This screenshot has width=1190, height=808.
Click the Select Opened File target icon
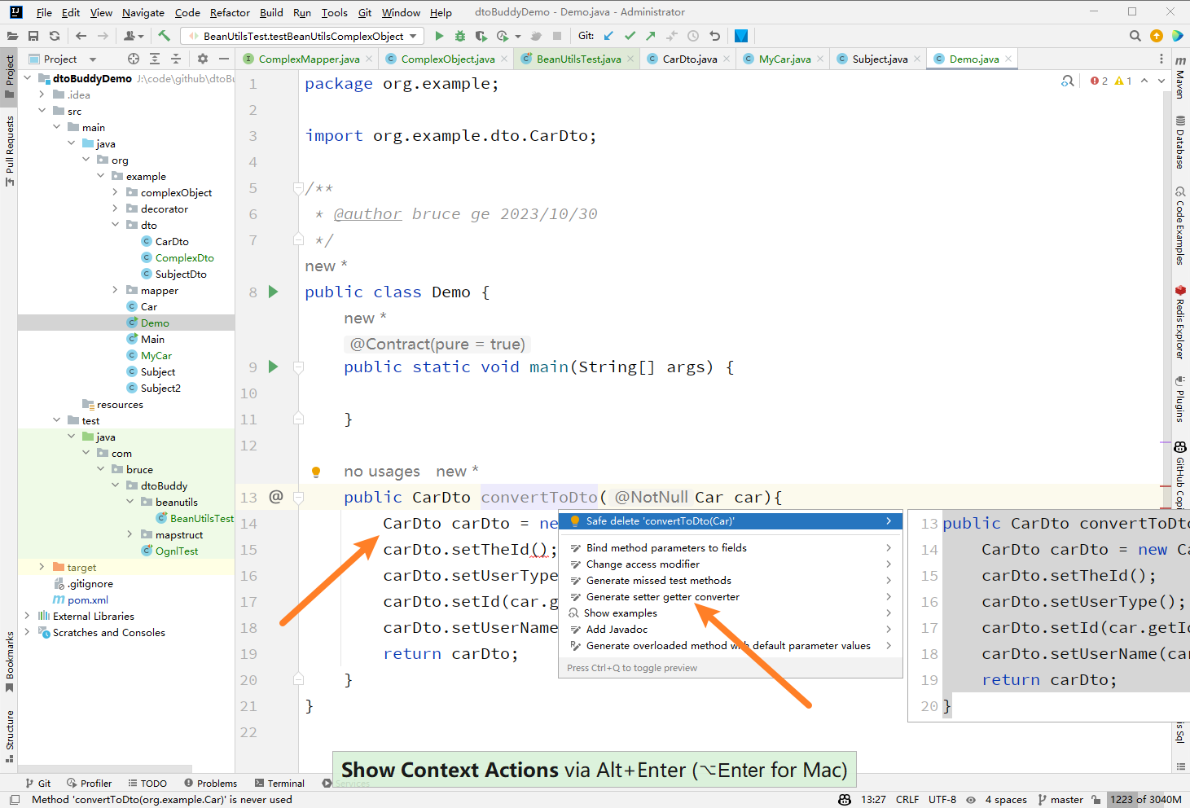point(134,59)
